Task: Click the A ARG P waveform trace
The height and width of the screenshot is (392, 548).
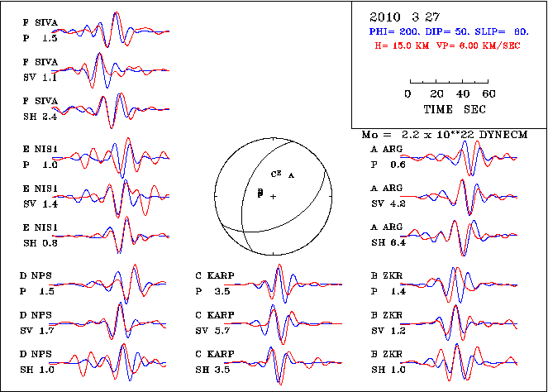Action: [459, 158]
